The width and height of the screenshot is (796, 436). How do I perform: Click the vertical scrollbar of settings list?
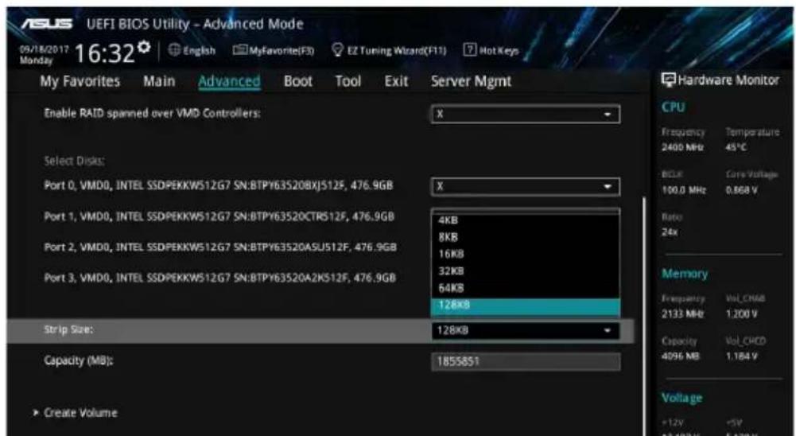pyautogui.click(x=643, y=315)
